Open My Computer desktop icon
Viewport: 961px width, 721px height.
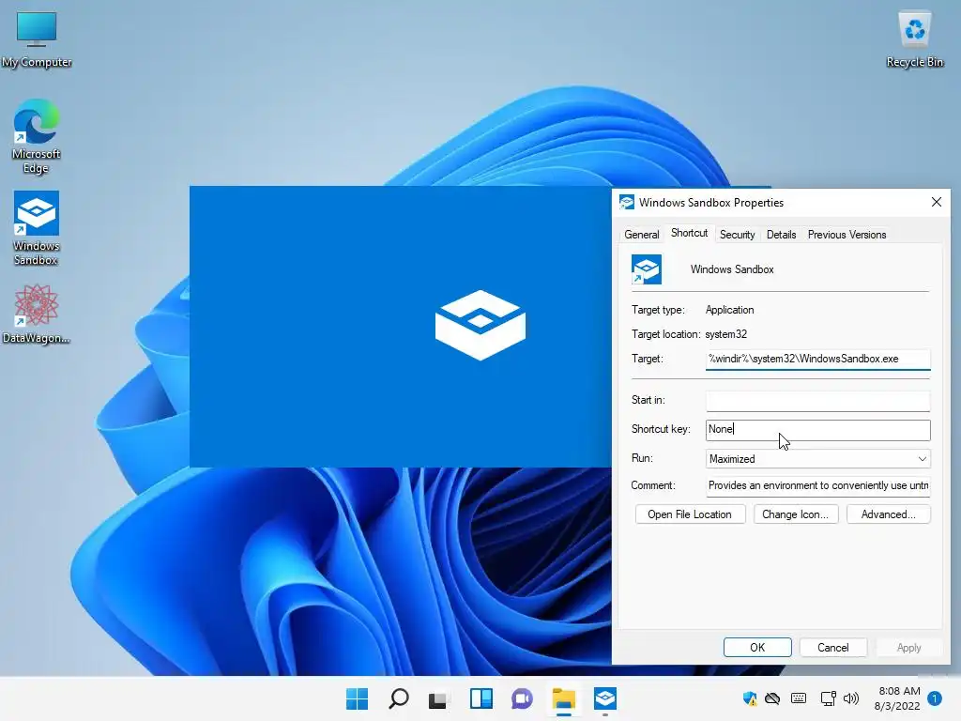pyautogui.click(x=37, y=39)
